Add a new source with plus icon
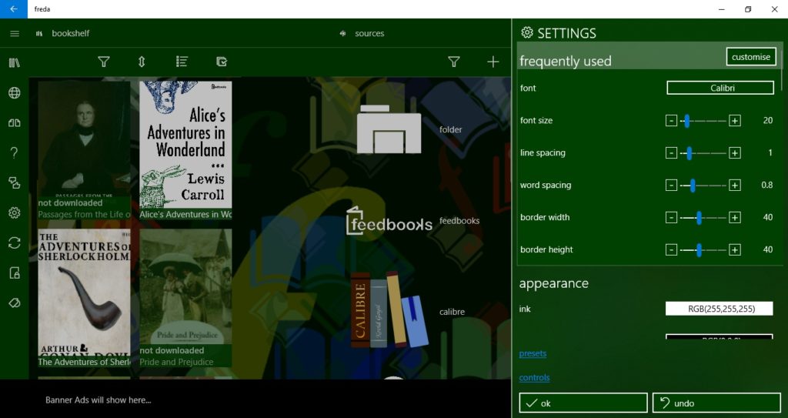 pyautogui.click(x=493, y=62)
